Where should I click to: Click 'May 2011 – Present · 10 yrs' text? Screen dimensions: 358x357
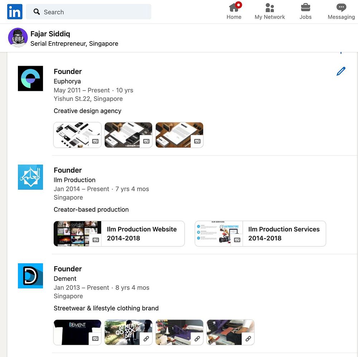[x=93, y=90]
